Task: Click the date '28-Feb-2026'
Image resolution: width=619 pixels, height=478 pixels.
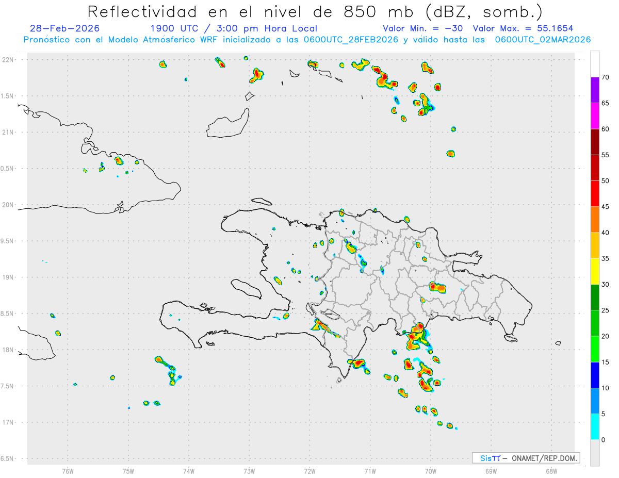Action: (x=65, y=28)
